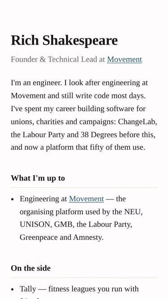Screen dimensions: 168x299
Task: Click the word NEU in the Engineering bullet
Action: click(134, 212)
